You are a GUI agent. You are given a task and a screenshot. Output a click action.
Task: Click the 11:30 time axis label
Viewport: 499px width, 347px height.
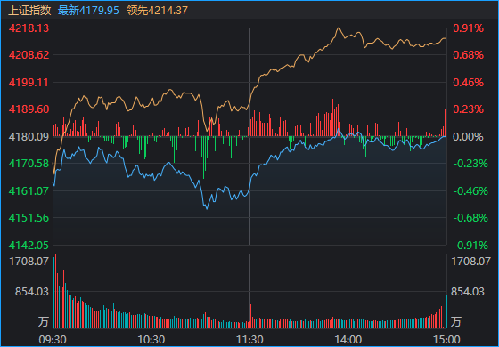(x=250, y=340)
